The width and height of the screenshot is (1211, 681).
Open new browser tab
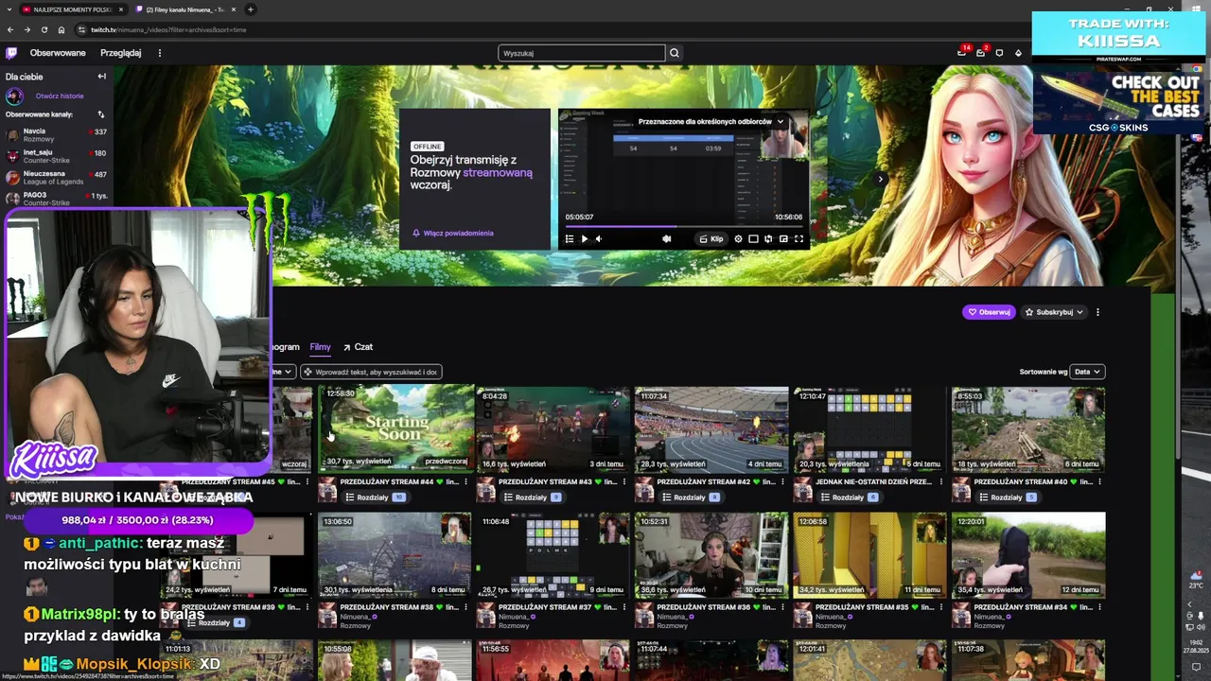click(x=250, y=9)
